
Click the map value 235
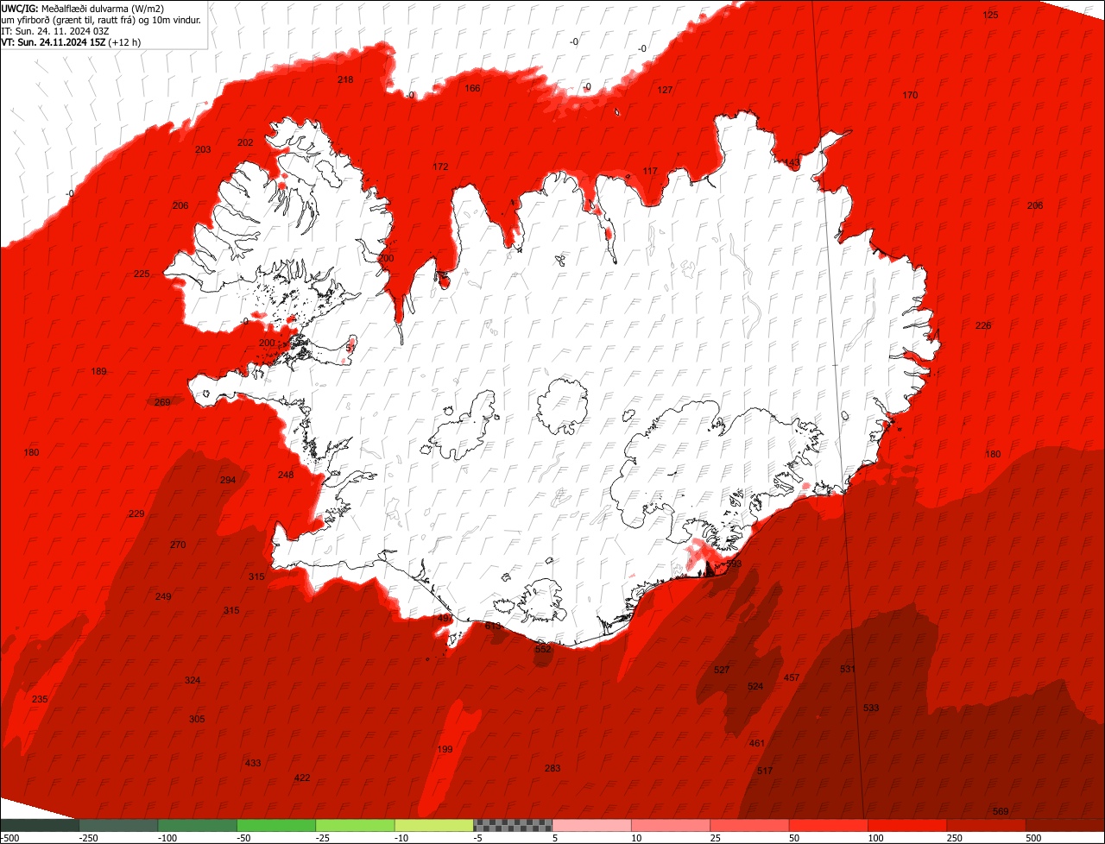40,699
